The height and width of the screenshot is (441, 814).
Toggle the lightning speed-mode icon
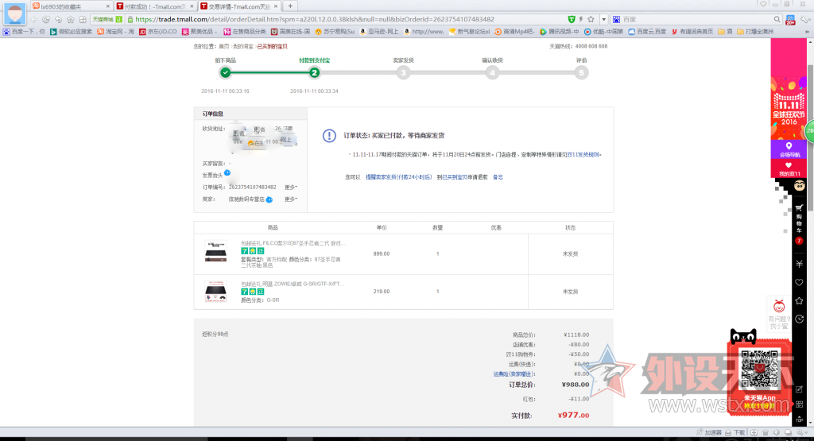point(581,19)
